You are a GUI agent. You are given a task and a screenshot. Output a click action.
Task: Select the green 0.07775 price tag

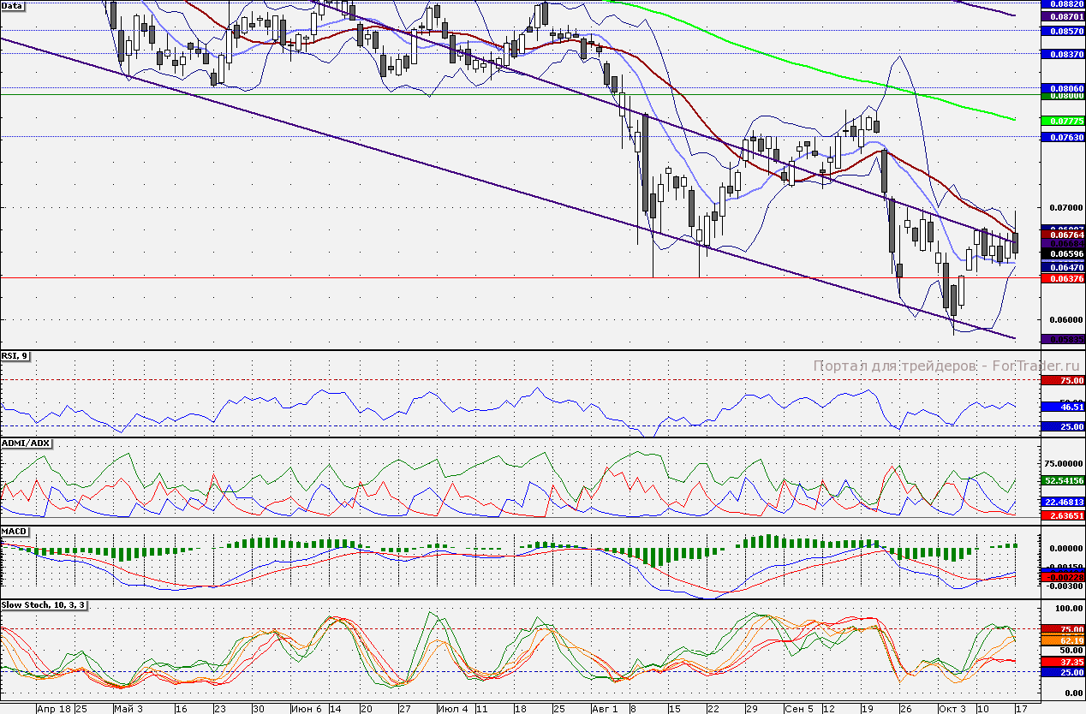1062,122
